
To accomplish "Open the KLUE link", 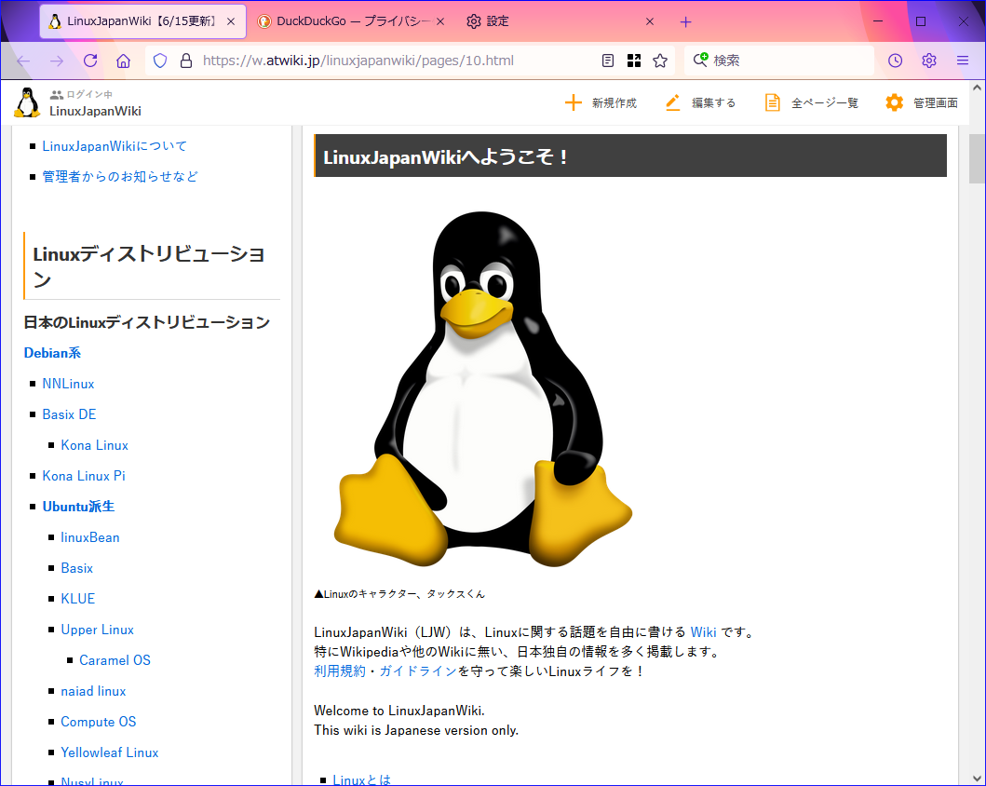I will (x=78, y=599).
